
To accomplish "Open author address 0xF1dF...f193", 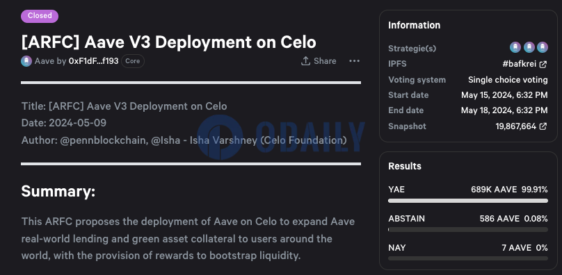I will point(93,61).
